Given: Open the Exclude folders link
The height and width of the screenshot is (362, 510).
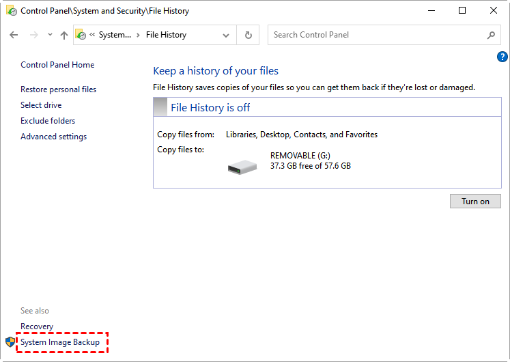Looking at the screenshot, I should click(48, 121).
